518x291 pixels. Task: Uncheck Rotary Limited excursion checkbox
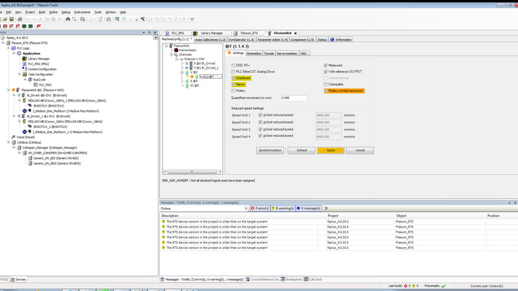[x=326, y=91]
